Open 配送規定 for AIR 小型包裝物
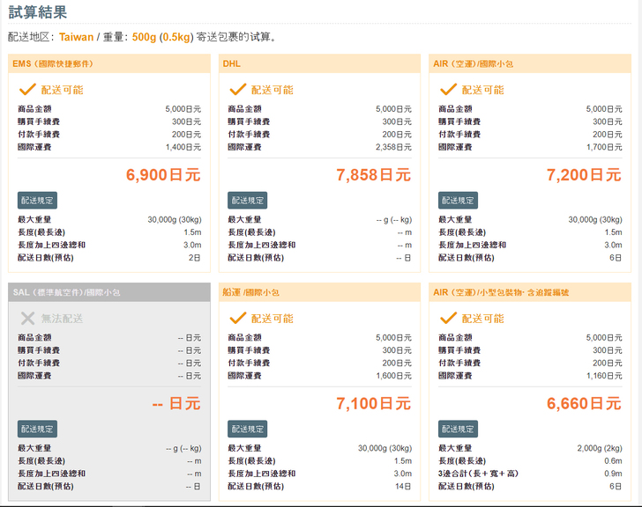642x507 pixels. pos(459,429)
